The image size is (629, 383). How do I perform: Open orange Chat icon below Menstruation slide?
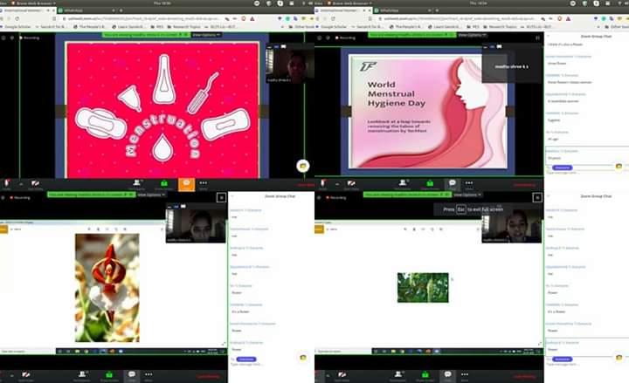coord(186,184)
